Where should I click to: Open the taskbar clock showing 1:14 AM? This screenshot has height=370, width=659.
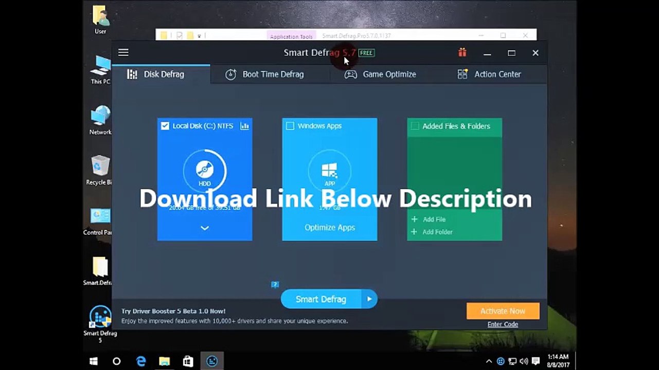coord(558,361)
